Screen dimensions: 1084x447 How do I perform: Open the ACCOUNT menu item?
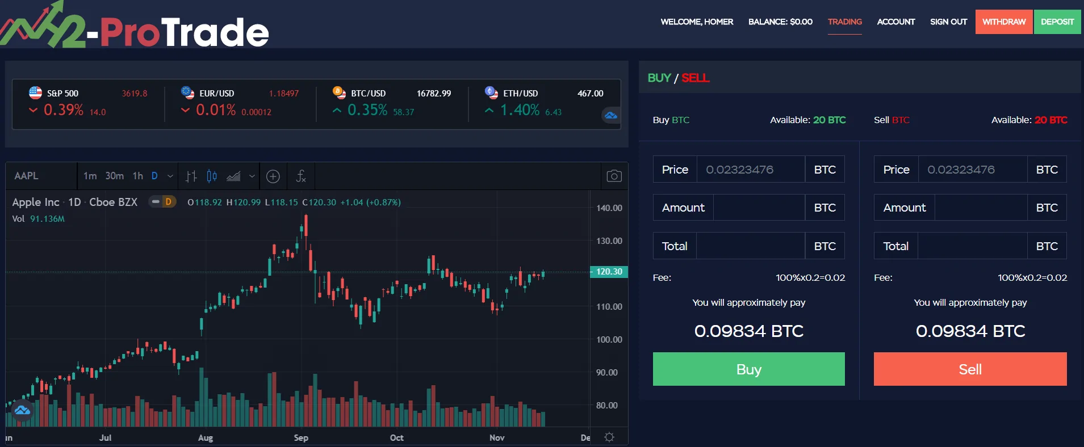pyautogui.click(x=896, y=22)
